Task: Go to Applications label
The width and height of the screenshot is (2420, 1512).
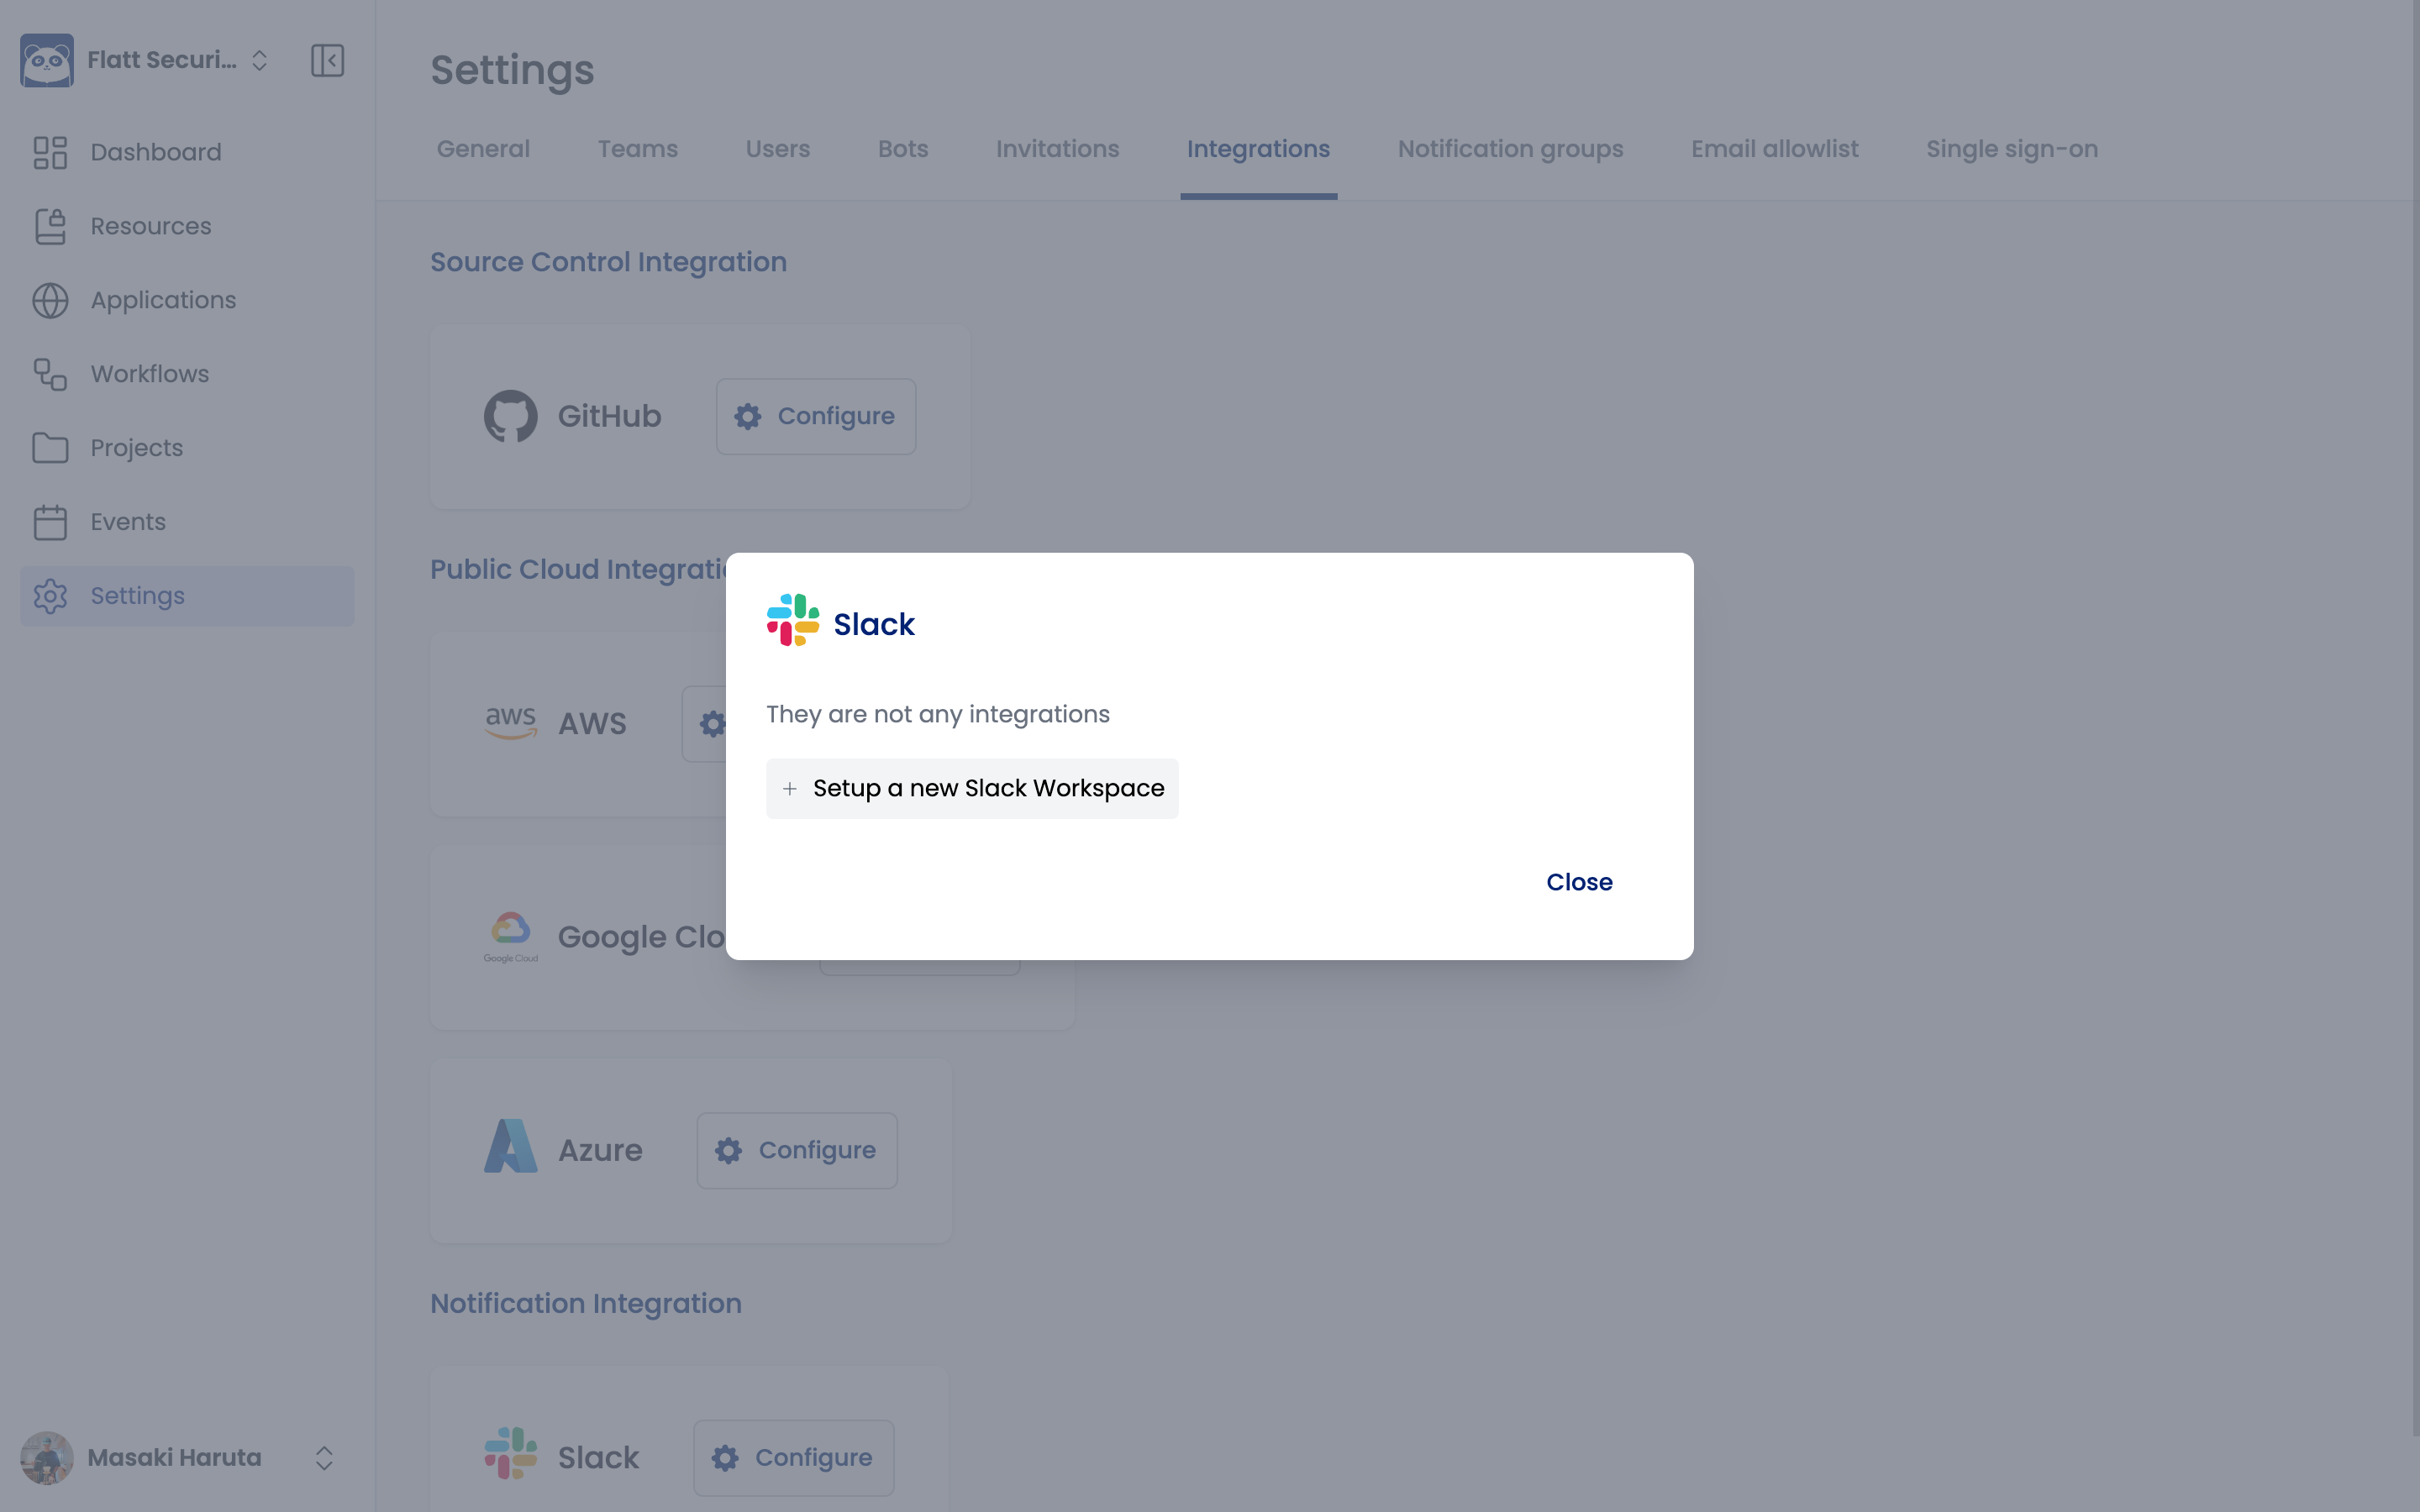Action: point(163,300)
